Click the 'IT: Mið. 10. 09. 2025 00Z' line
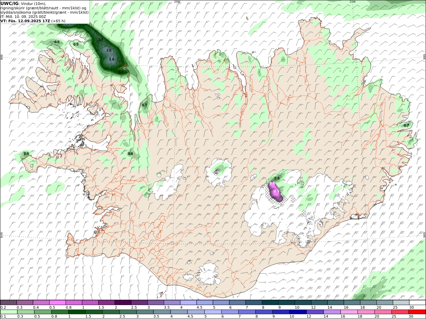The image size is (426, 319). pyautogui.click(x=23, y=16)
